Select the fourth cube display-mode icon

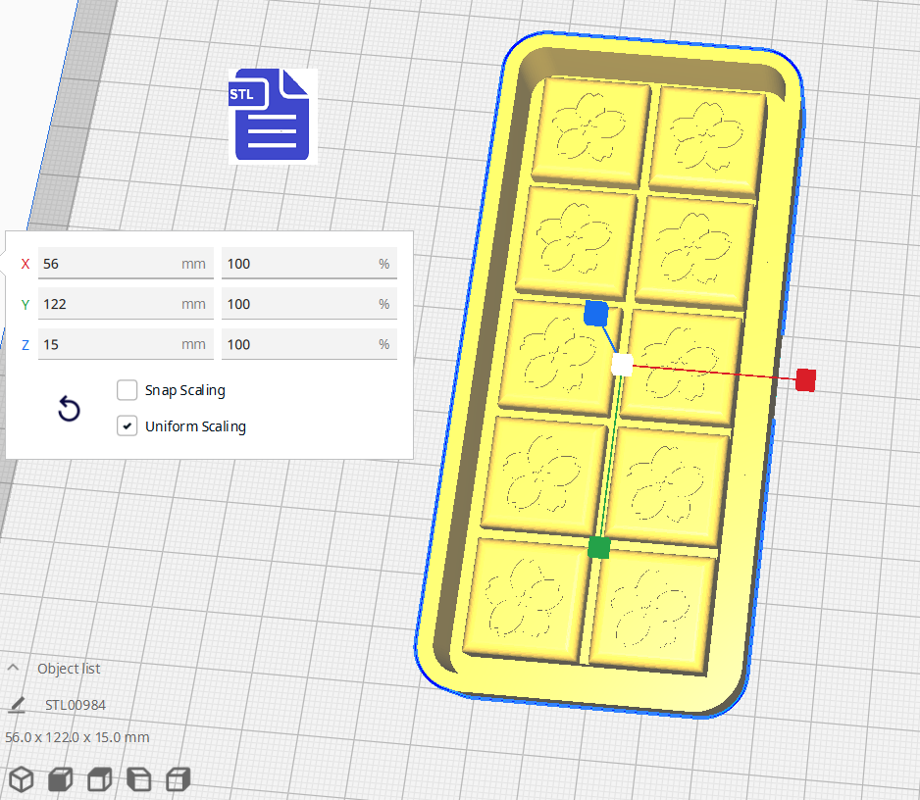tap(138, 778)
